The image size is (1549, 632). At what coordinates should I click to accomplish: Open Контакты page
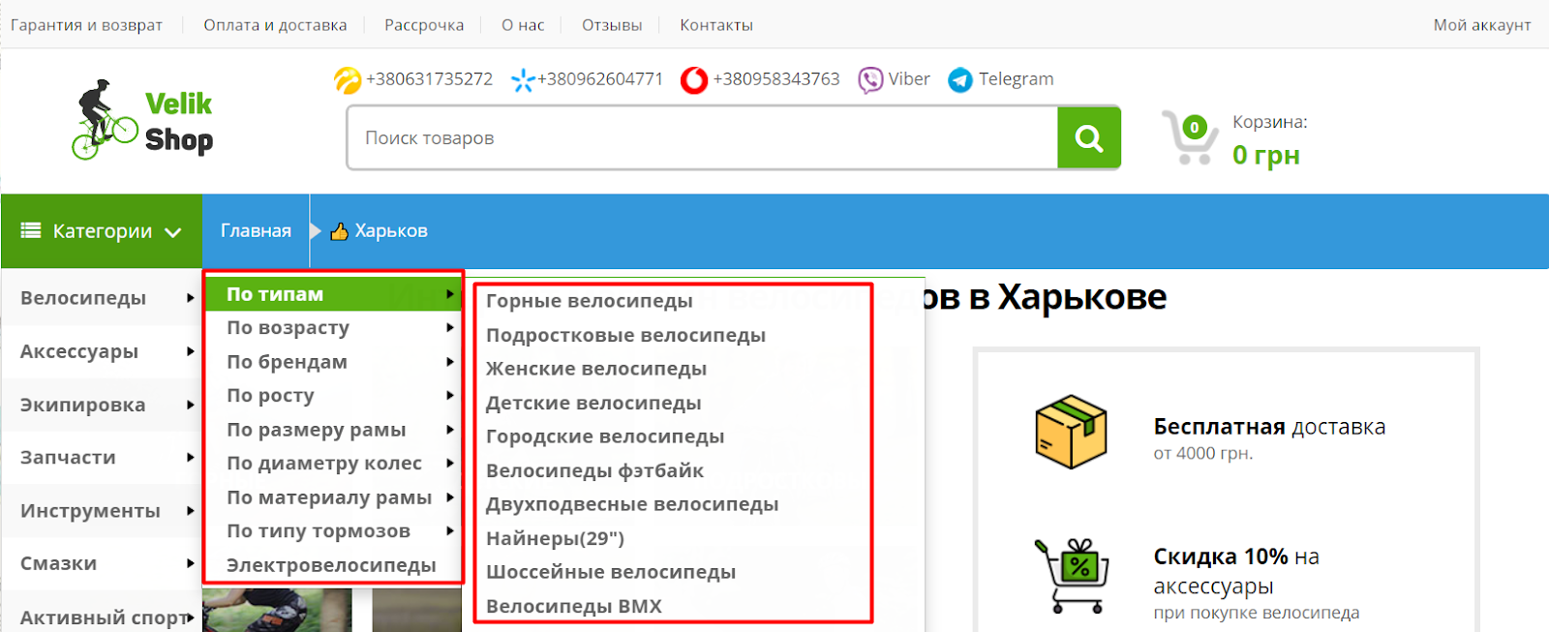(716, 25)
